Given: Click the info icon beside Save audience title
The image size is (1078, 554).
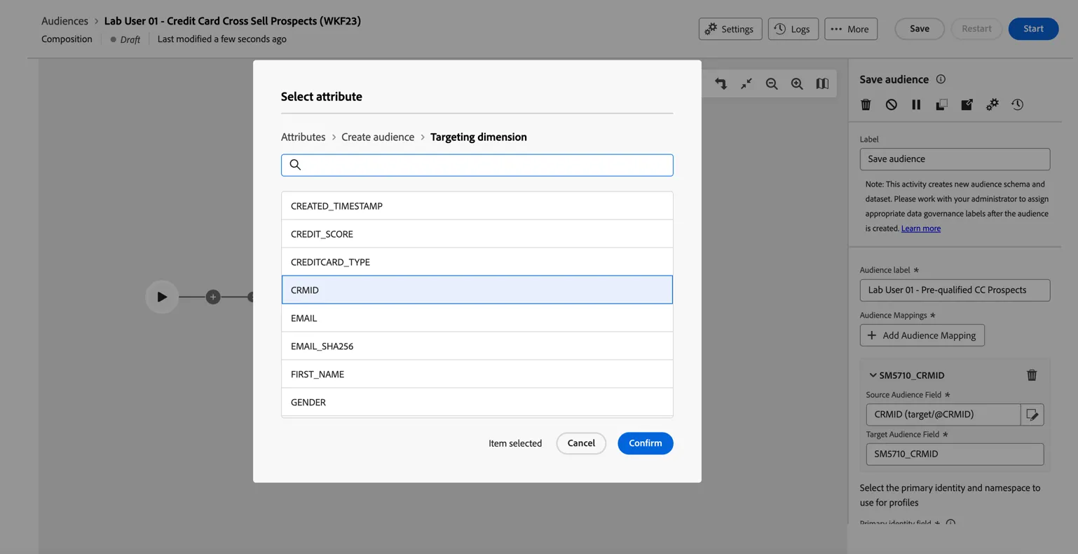Looking at the screenshot, I should click(x=941, y=79).
